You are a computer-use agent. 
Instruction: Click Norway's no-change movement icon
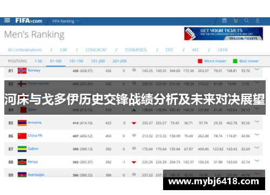tap(134, 70)
